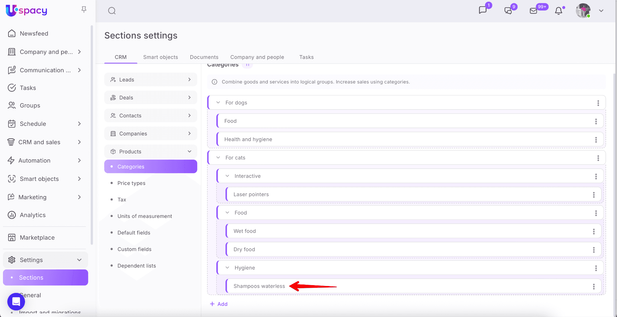This screenshot has width=617, height=317.
Task: Collapse the For dogs category
Action: pyautogui.click(x=218, y=103)
